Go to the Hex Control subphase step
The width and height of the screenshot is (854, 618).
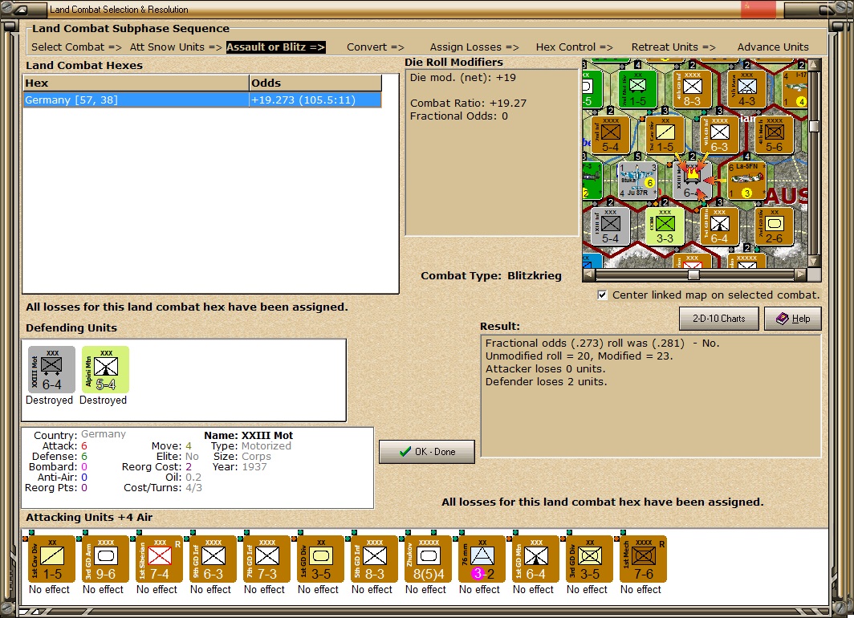(x=574, y=47)
